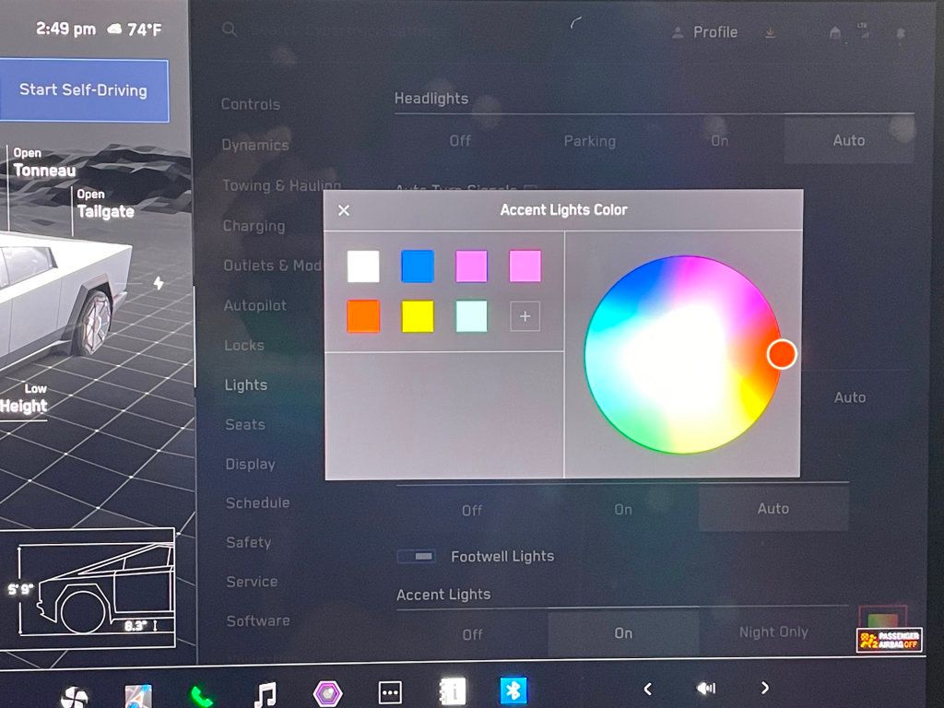Click the search magnifier icon

pos(229,29)
